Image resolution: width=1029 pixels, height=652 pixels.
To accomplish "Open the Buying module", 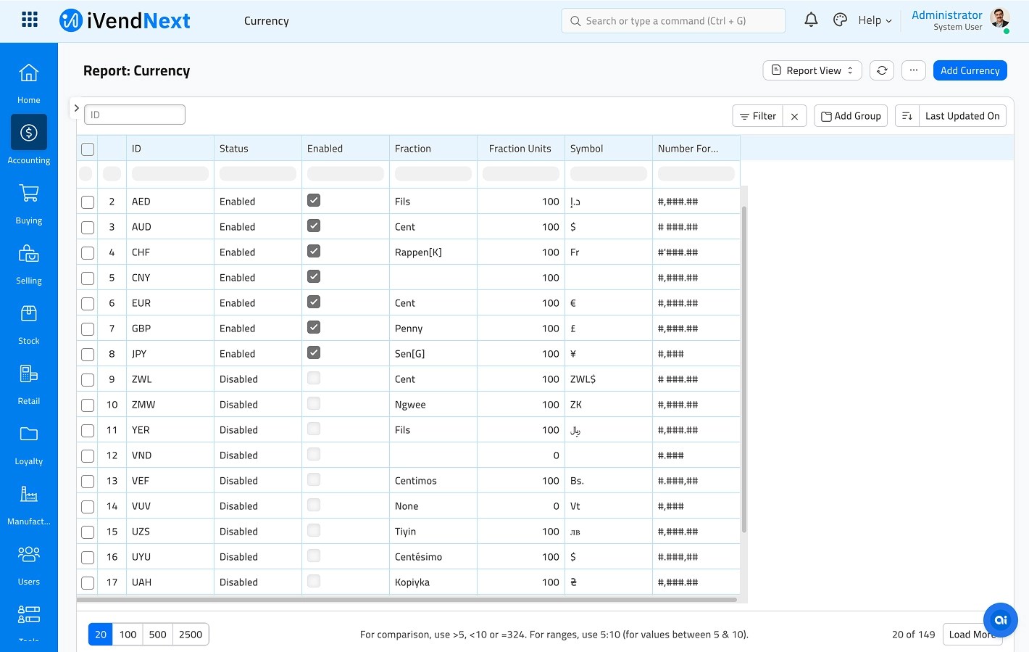I will tap(29, 204).
